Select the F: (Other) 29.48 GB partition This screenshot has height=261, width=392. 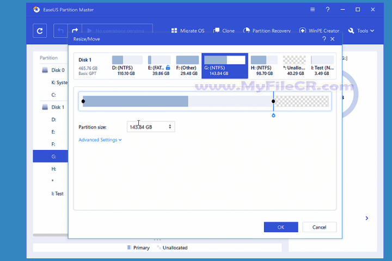(187, 66)
